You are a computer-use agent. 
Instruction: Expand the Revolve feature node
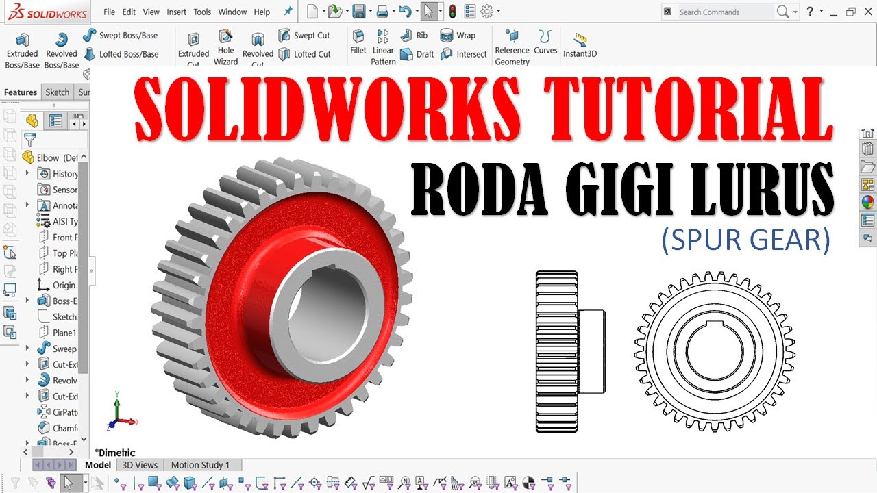point(27,380)
